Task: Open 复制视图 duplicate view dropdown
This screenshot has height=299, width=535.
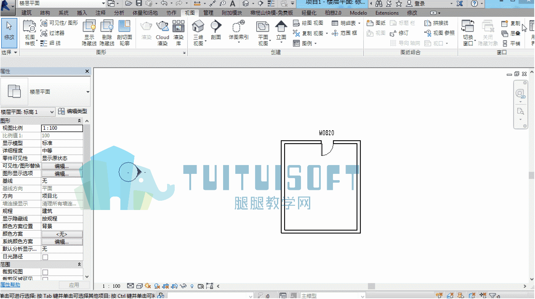Action: 310,33
